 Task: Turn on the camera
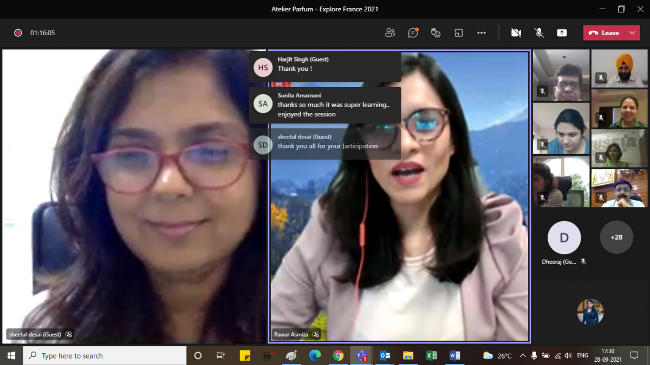point(516,33)
